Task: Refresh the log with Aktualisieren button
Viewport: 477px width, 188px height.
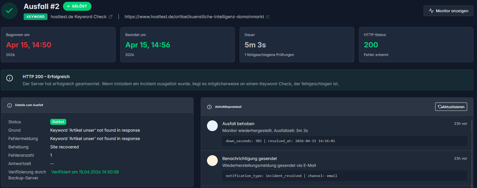Action: [x=451, y=107]
